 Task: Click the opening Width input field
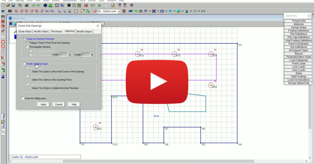point(63,55)
